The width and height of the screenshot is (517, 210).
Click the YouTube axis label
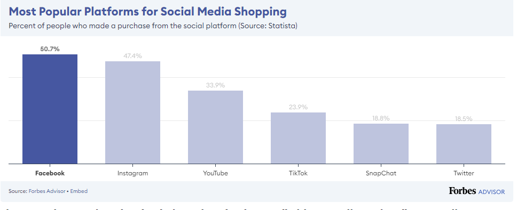point(215,173)
